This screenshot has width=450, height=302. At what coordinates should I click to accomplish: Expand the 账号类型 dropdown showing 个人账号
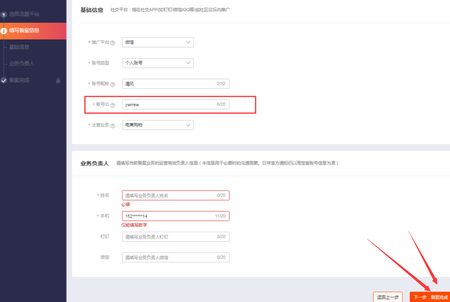click(x=158, y=63)
